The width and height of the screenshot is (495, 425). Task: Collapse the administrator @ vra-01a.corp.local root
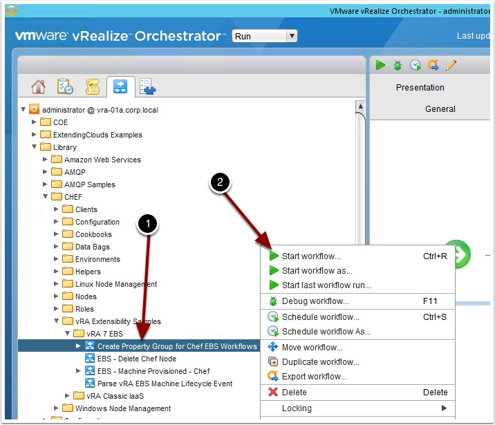pyautogui.click(x=23, y=109)
